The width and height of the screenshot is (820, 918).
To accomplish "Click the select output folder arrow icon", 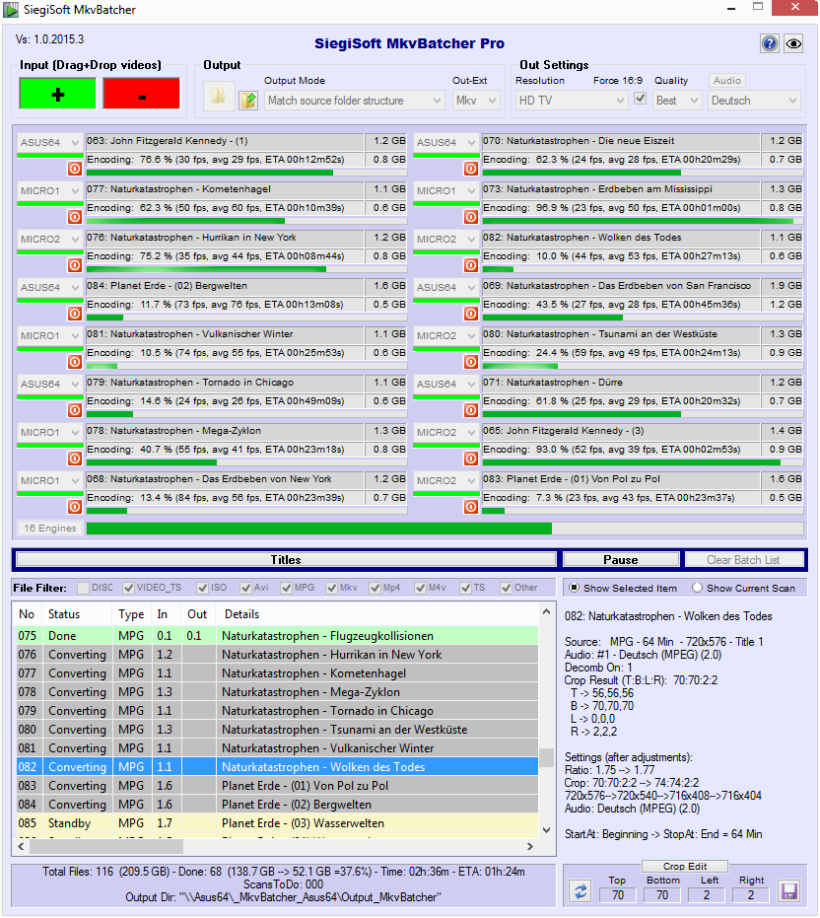I will pos(248,101).
